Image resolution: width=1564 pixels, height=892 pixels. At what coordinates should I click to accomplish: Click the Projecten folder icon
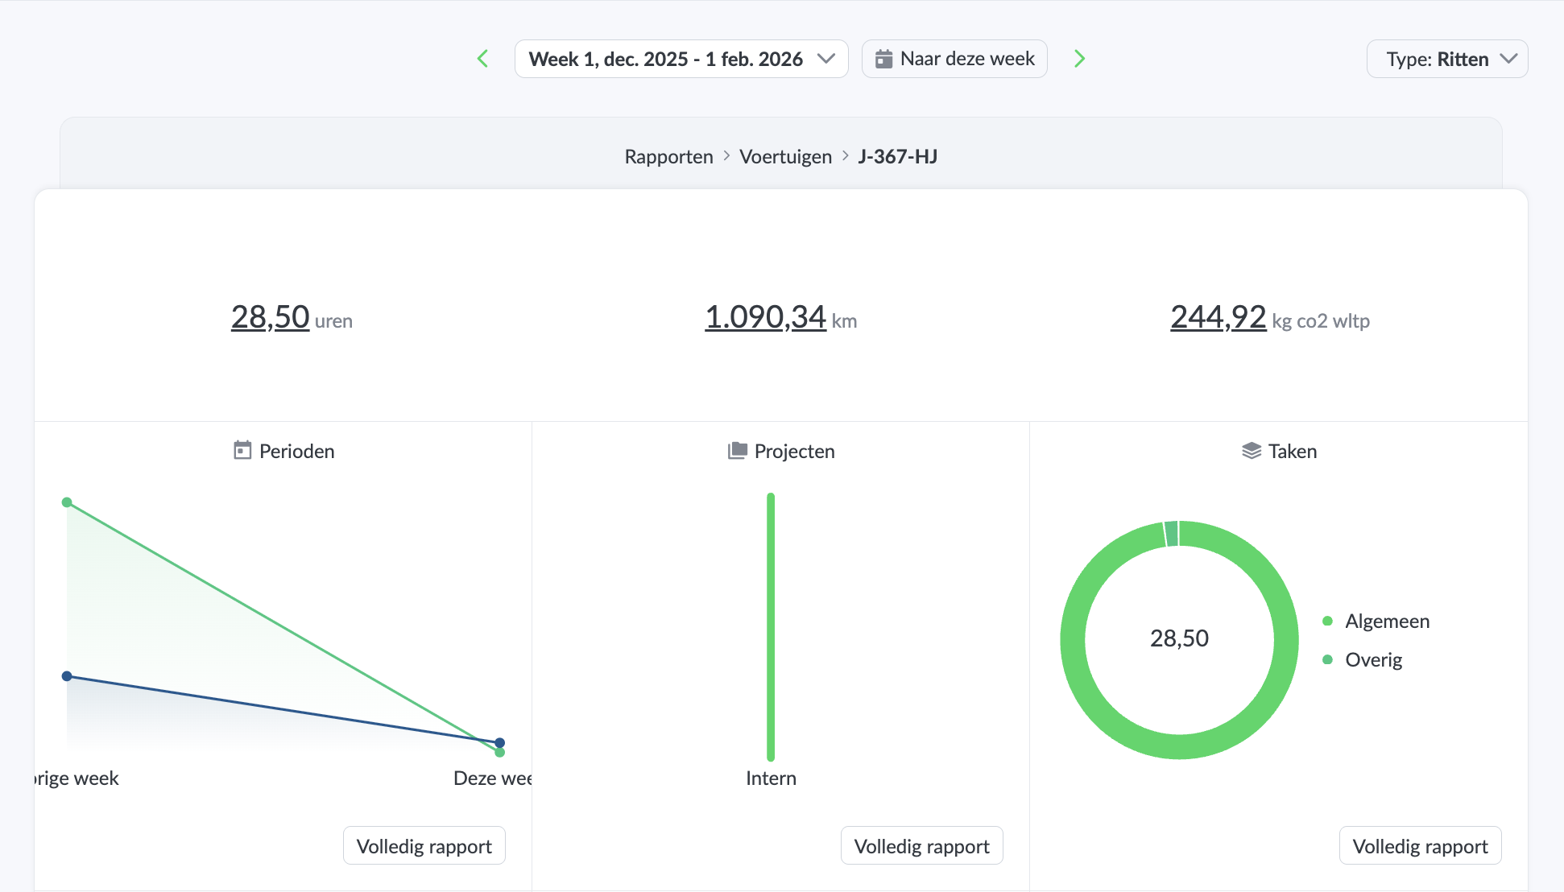[737, 450]
